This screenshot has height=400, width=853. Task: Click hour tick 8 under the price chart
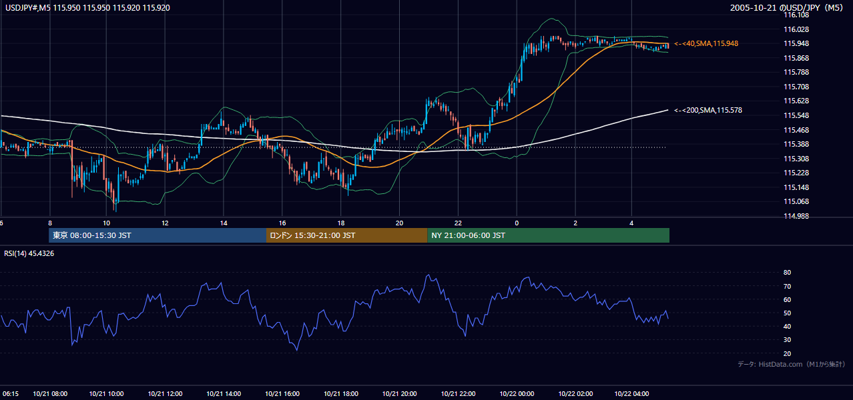point(49,223)
